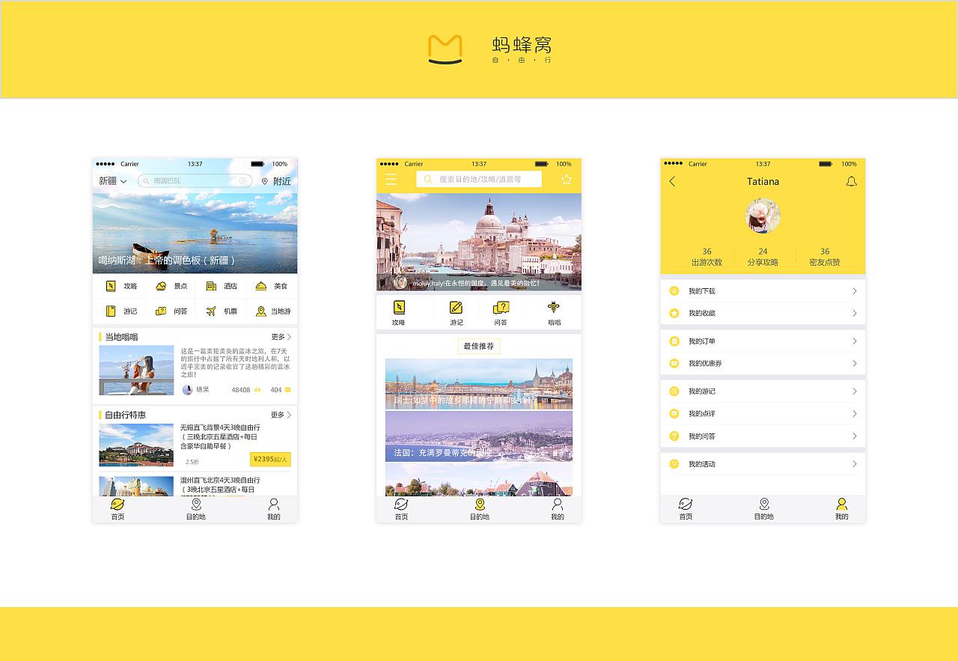Select the 美食 food shortcut
The width and height of the screenshot is (958, 661).
coord(271,286)
